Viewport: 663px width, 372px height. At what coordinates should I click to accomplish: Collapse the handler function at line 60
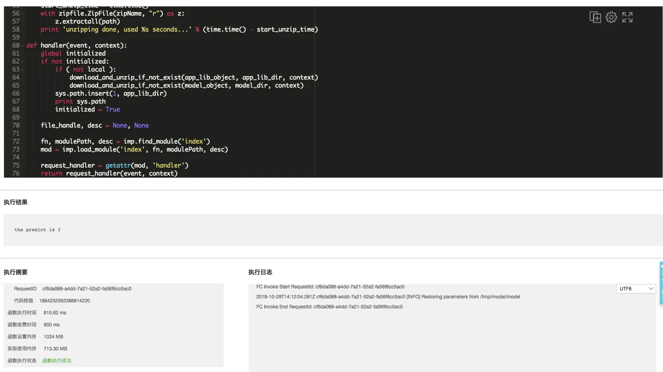(22, 45)
